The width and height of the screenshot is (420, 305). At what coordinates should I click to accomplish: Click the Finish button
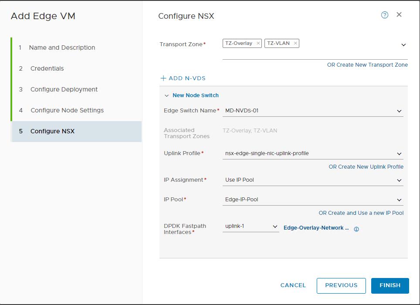tap(390, 285)
